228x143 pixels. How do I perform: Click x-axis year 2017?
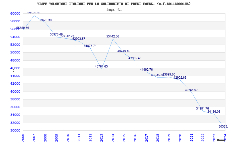pyautogui.click(x=146, y=138)
